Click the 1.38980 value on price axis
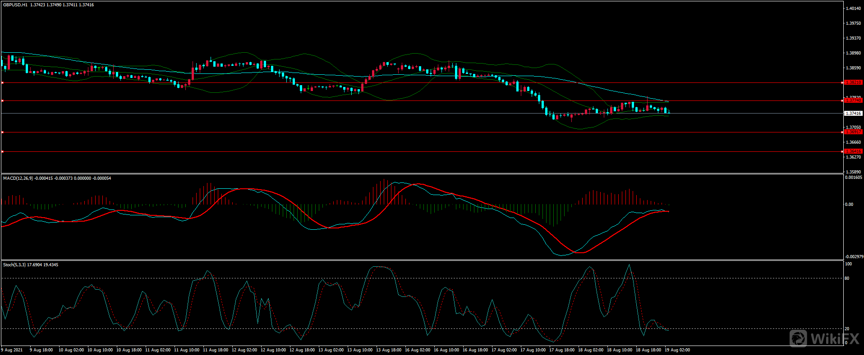The height and width of the screenshot is (355, 864). click(853, 53)
